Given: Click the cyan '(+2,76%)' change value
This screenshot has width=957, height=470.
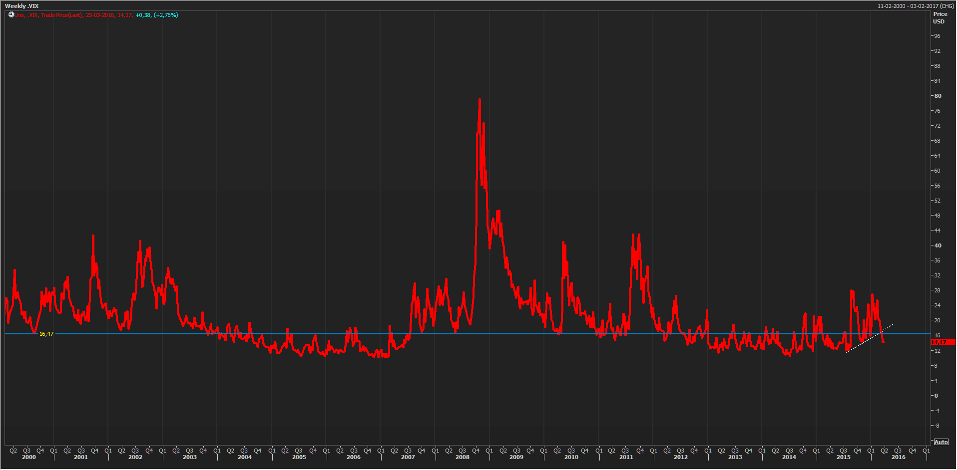Looking at the screenshot, I should coord(166,15).
